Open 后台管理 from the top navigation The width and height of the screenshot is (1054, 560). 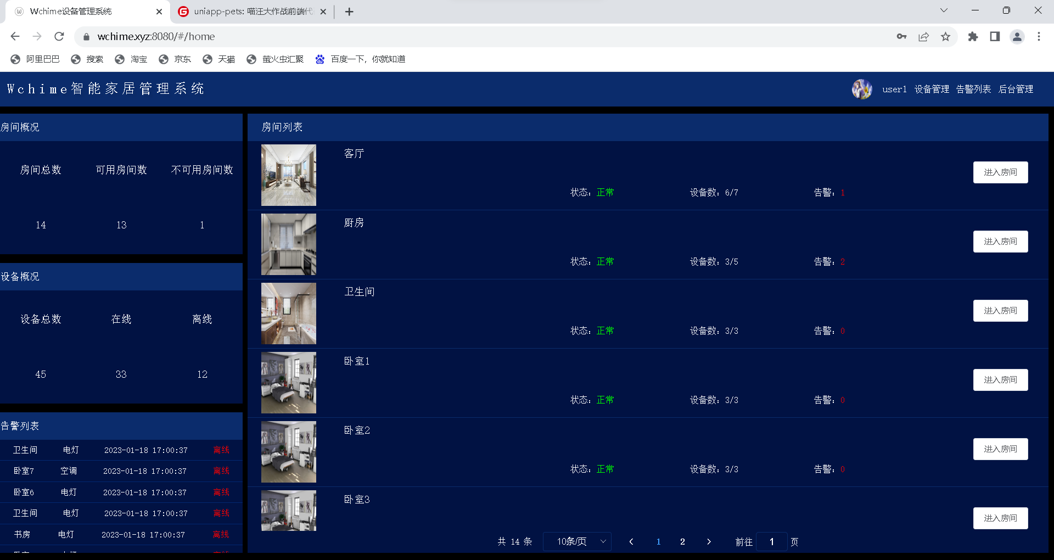pyautogui.click(x=1016, y=89)
